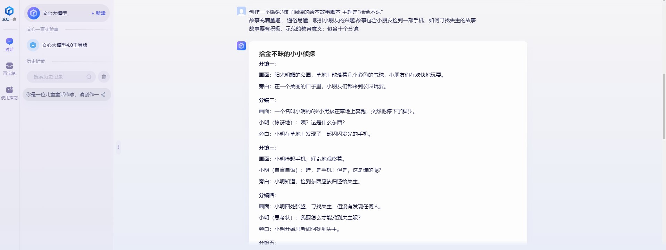
Task: Click the title 拾金不昧的小小侦探
Action: pyautogui.click(x=287, y=54)
